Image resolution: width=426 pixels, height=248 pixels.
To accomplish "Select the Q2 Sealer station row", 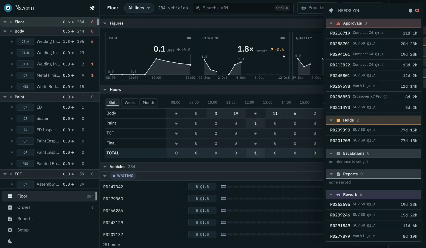I will (50, 118).
